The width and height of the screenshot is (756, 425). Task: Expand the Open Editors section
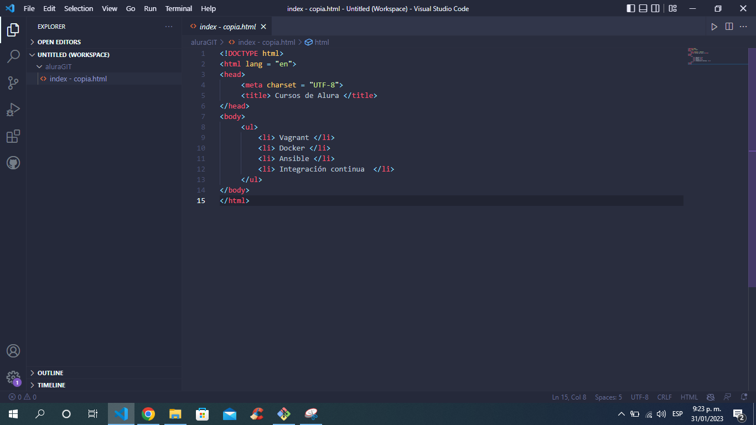(x=104, y=42)
